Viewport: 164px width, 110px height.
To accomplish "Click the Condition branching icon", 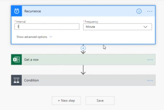I will [x=16, y=80].
